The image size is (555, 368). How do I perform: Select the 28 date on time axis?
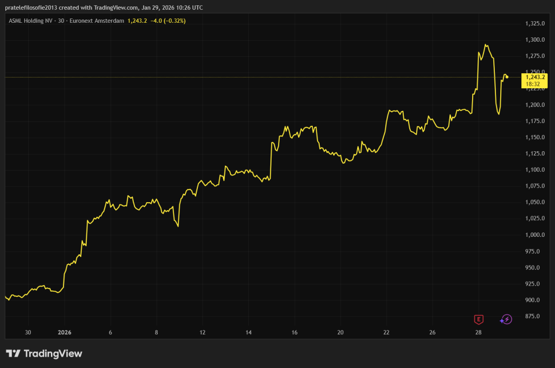[478, 332]
